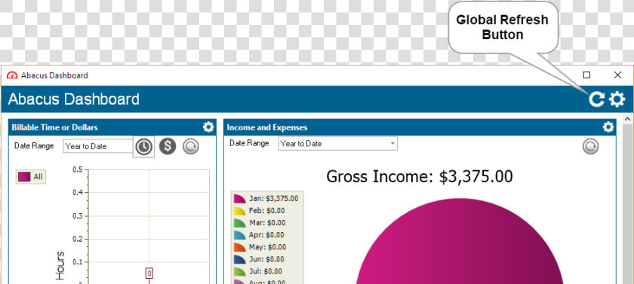The width and height of the screenshot is (634, 284).
Task: Open the main dashboard settings gear
Action: click(x=617, y=99)
